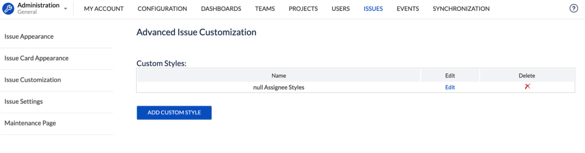Open the Projects menu item
Screen dimensions: 585x153
point(303,9)
